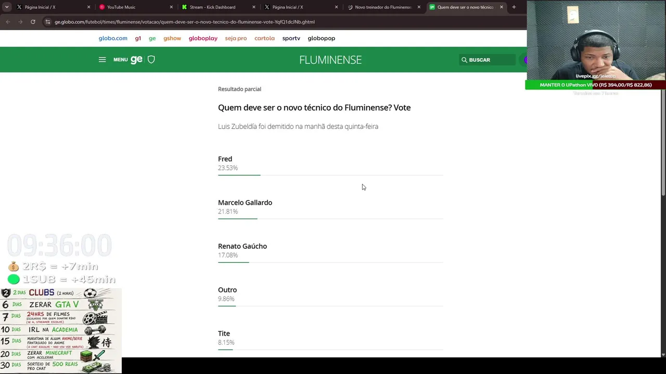Go to the gshow link
The height and width of the screenshot is (374, 666).
tap(172, 38)
